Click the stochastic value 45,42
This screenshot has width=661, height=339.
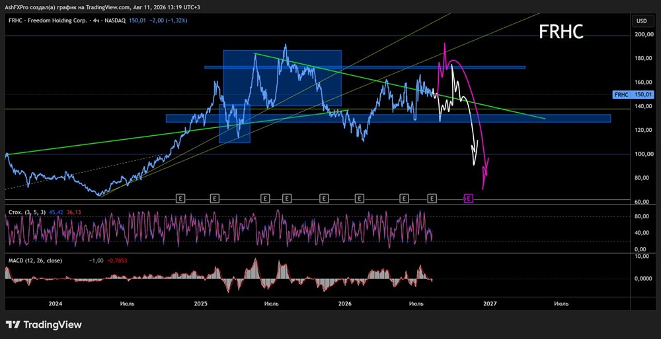click(56, 213)
